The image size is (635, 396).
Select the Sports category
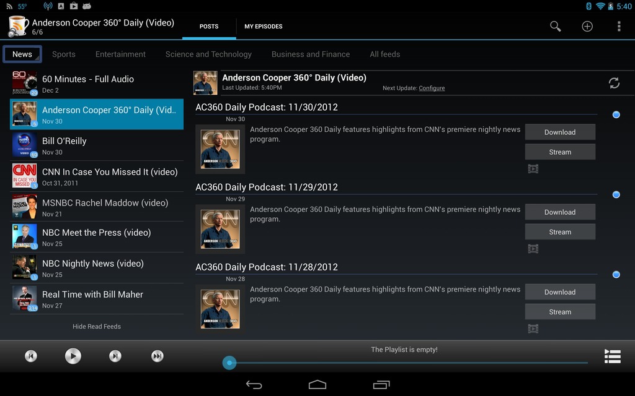click(x=64, y=54)
